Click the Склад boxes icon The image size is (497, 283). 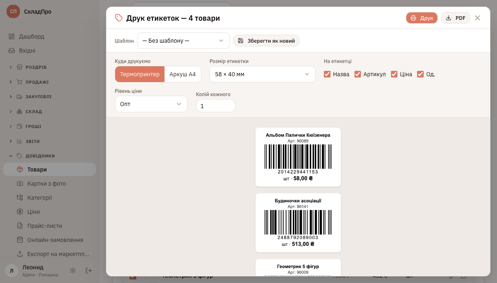point(19,111)
